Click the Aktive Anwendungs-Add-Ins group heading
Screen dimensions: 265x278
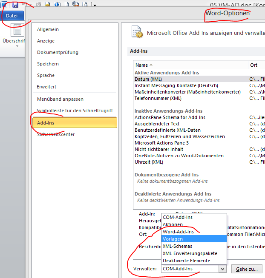click(x=167, y=73)
